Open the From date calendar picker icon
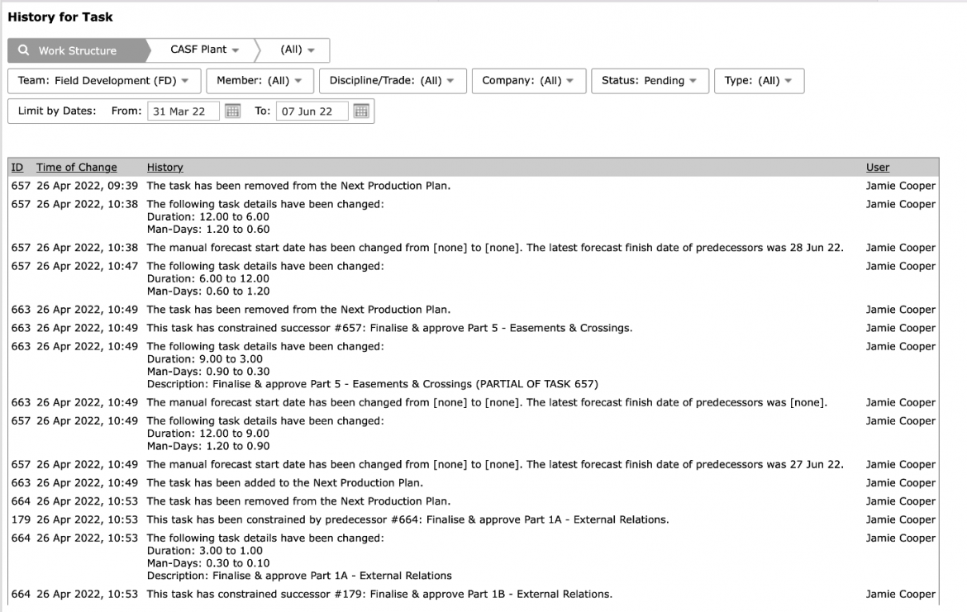Image resolution: width=967 pixels, height=612 pixels. point(232,111)
